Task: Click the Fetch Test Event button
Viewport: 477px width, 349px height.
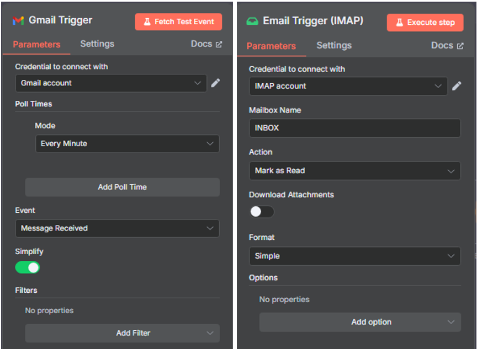Action: (x=178, y=22)
